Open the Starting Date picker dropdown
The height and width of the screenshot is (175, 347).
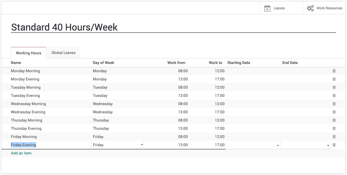278,146
